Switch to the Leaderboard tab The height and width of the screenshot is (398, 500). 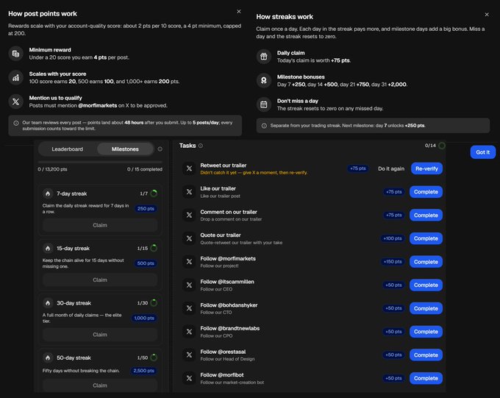point(68,149)
